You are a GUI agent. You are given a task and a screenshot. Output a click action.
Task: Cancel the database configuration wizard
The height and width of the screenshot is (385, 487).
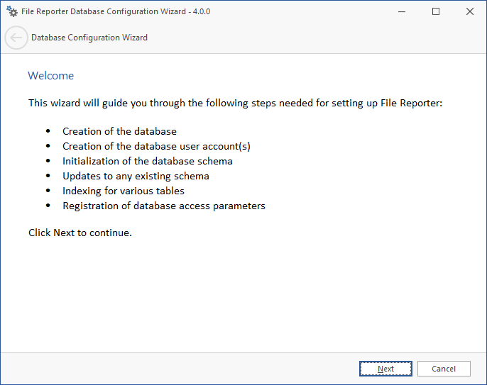point(444,369)
